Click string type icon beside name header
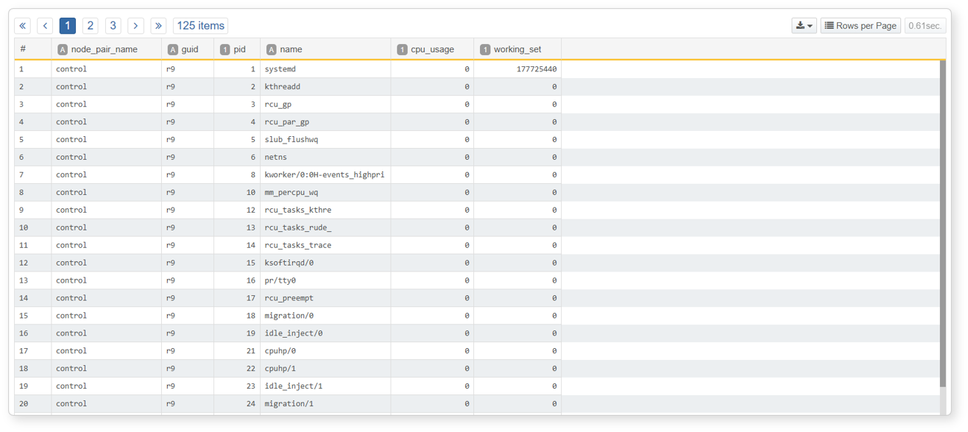This screenshot has height=432, width=968. pos(272,49)
